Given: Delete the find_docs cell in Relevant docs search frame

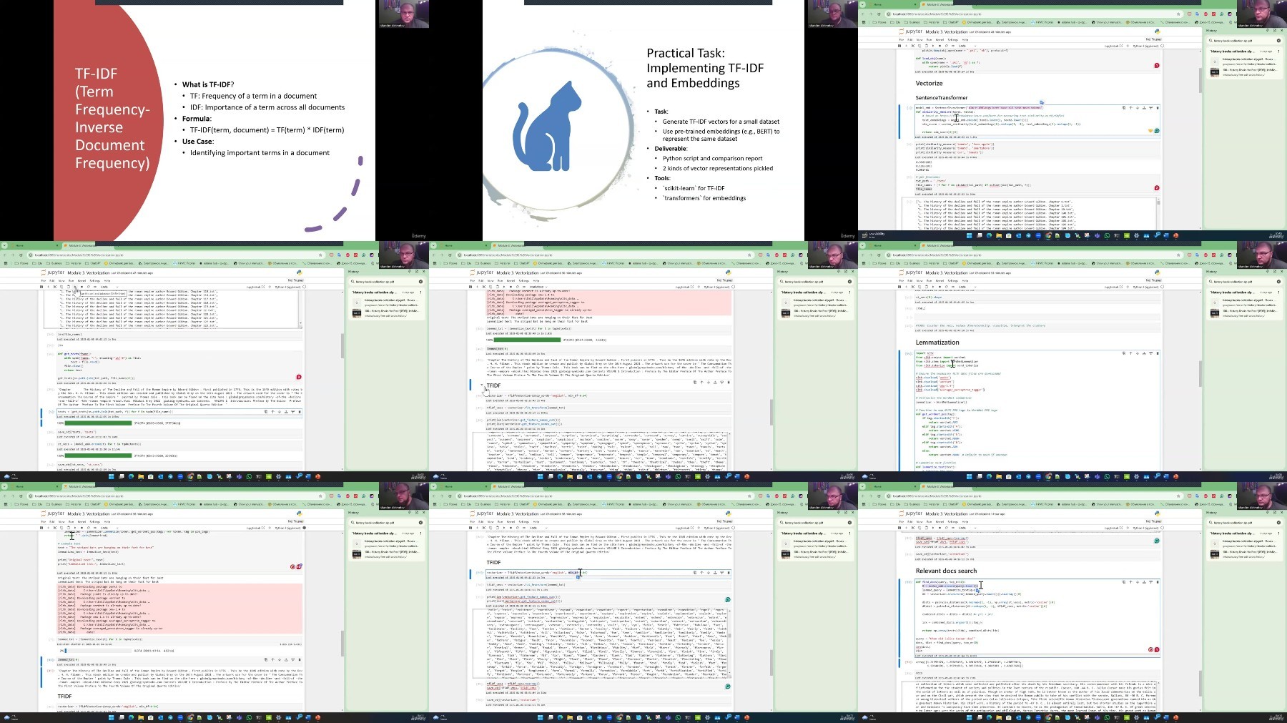Looking at the screenshot, I should tap(1158, 582).
